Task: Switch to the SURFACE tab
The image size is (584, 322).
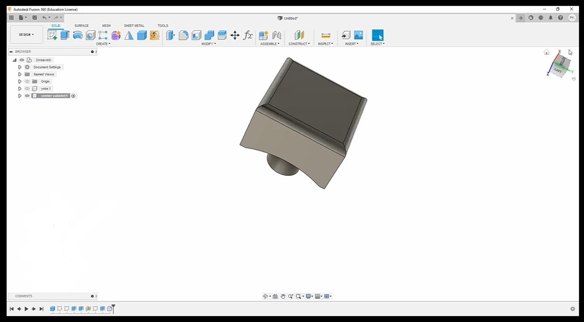Action: 81,25
